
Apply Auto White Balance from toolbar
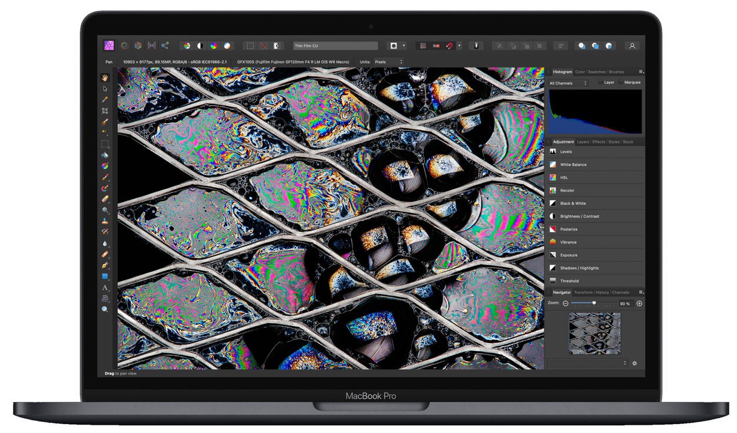[x=227, y=46]
